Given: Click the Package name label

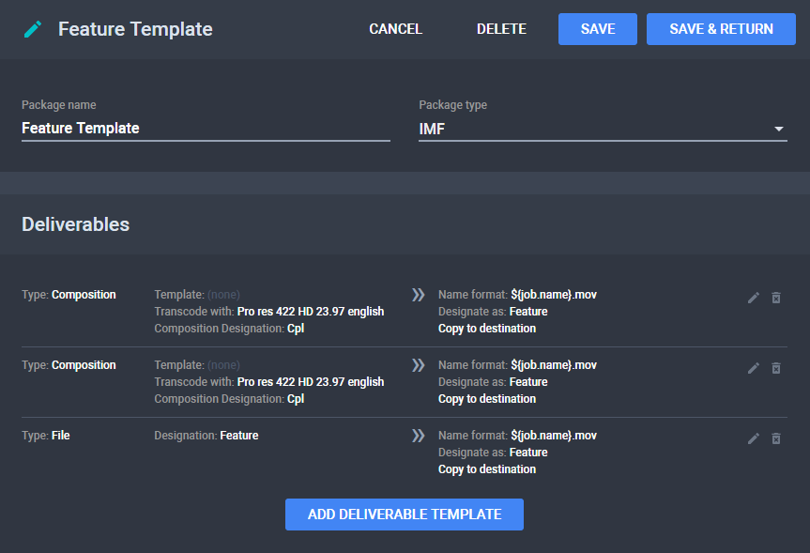Looking at the screenshot, I should pyautogui.click(x=59, y=105).
